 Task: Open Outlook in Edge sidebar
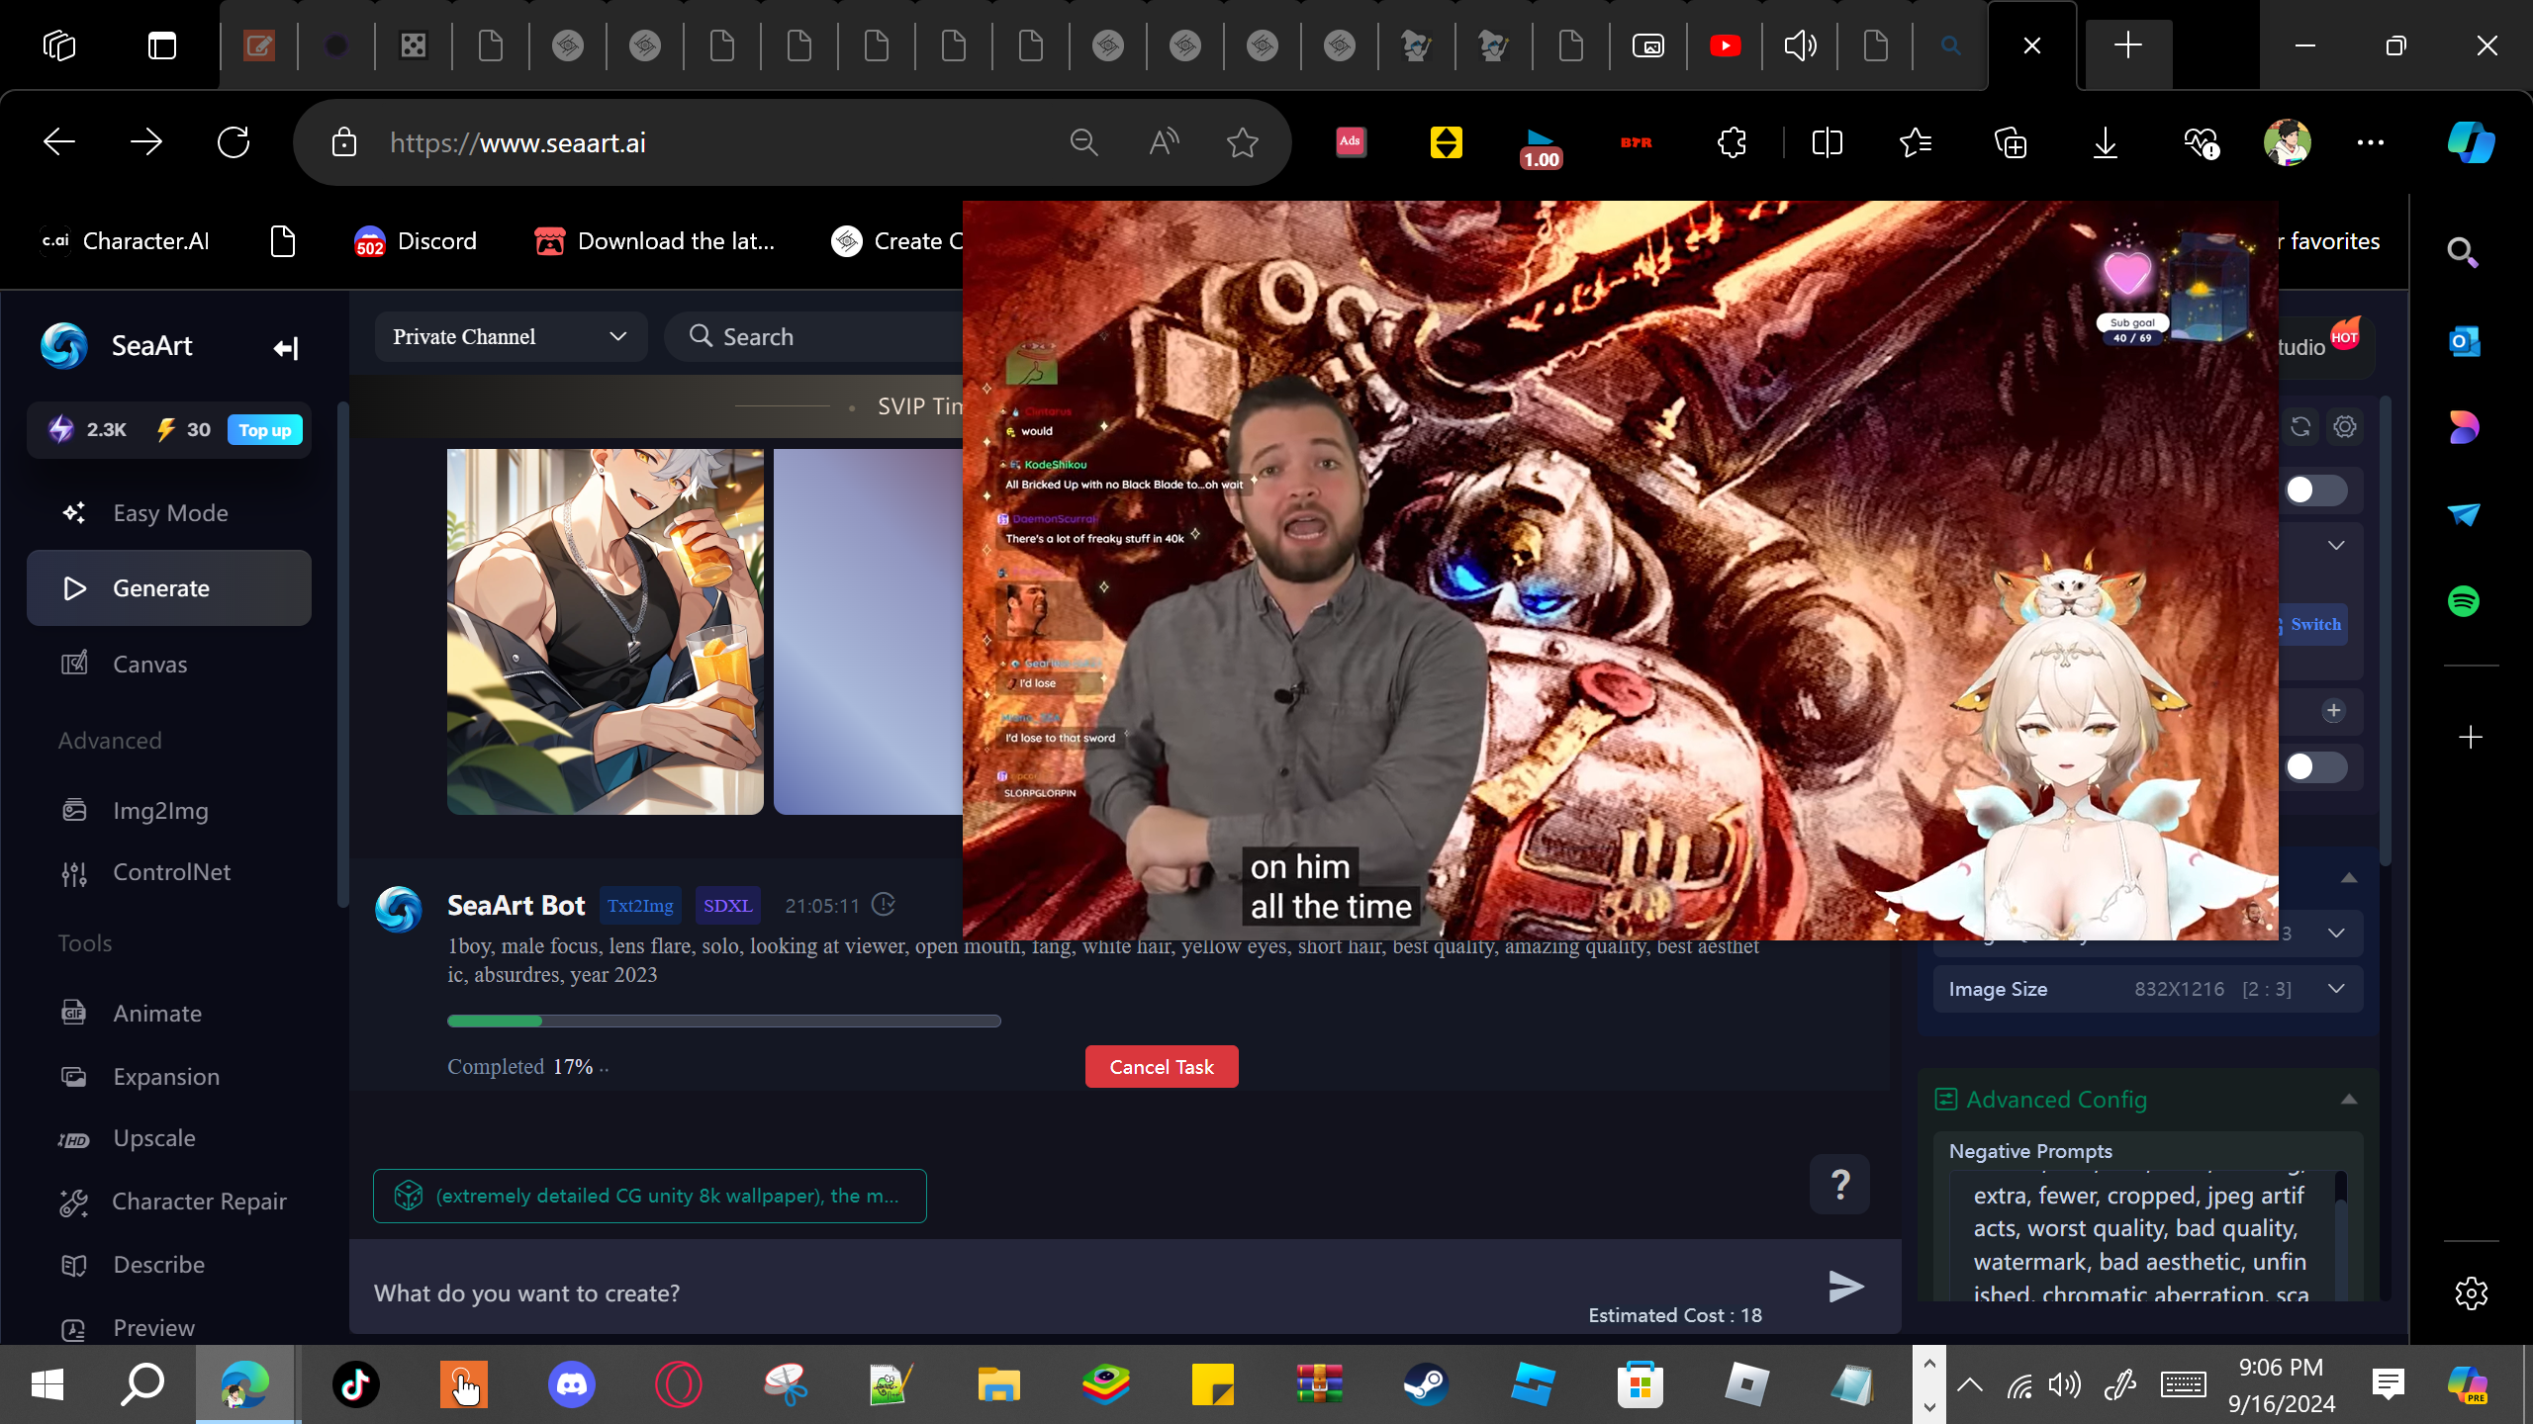pos(2464,342)
